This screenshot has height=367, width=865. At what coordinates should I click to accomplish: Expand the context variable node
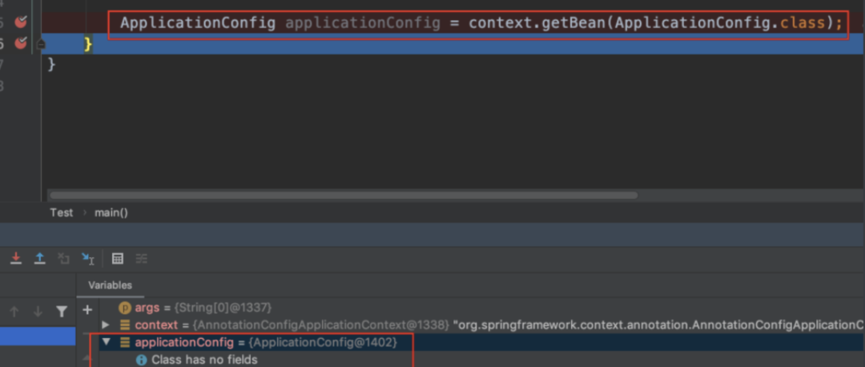point(106,325)
